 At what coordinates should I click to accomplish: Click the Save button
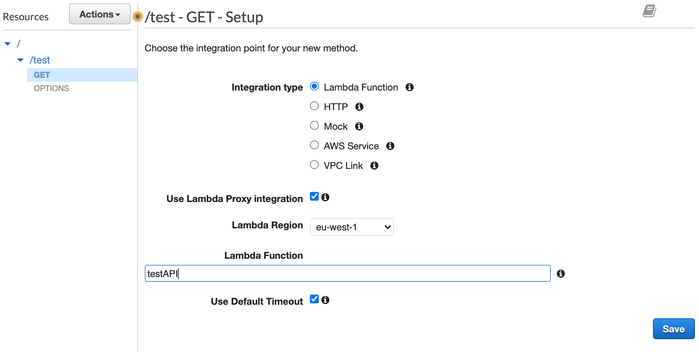click(673, 328)
